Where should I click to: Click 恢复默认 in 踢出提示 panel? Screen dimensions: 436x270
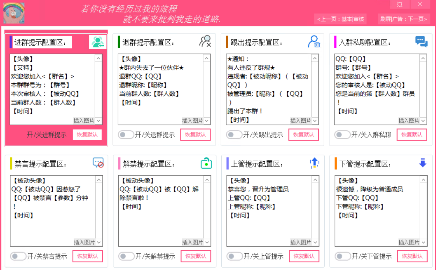(x=304, y=134)
